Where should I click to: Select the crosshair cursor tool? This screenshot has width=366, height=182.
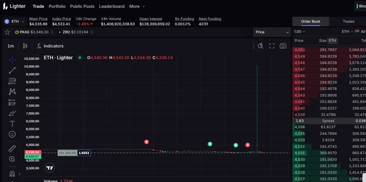(12, 60)
